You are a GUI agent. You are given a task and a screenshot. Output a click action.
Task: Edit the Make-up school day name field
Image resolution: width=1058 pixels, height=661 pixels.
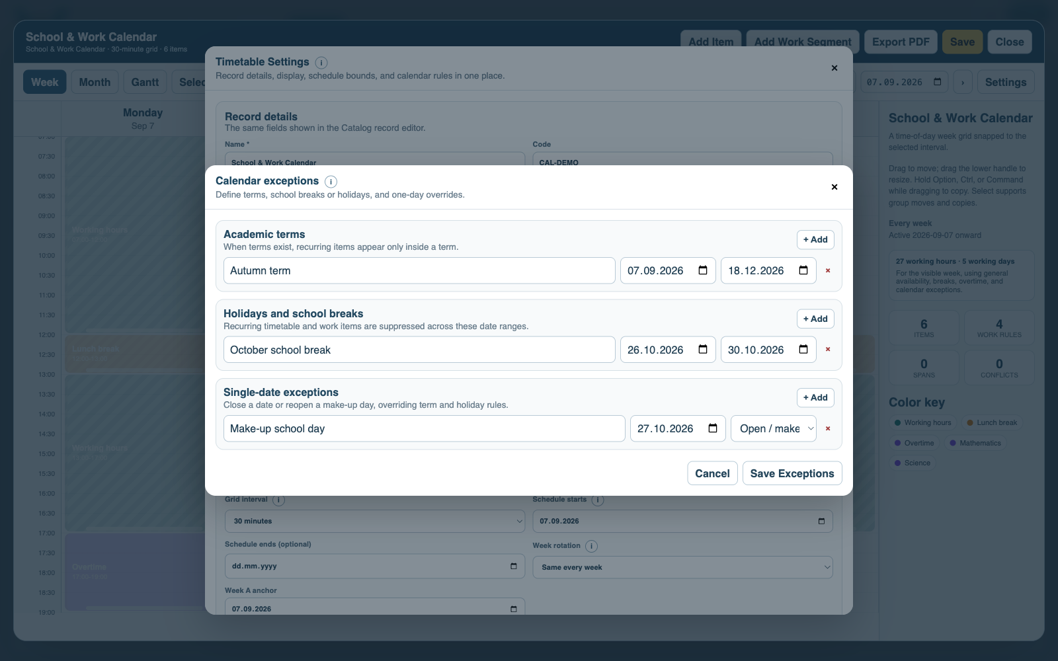[x=425, y=428]
